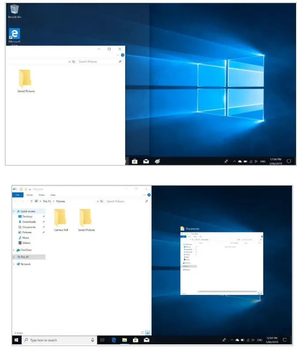Open Microsoft Store on the lower taskbar
The height and width of the screenshot is (351, 297).
[136, 340]
